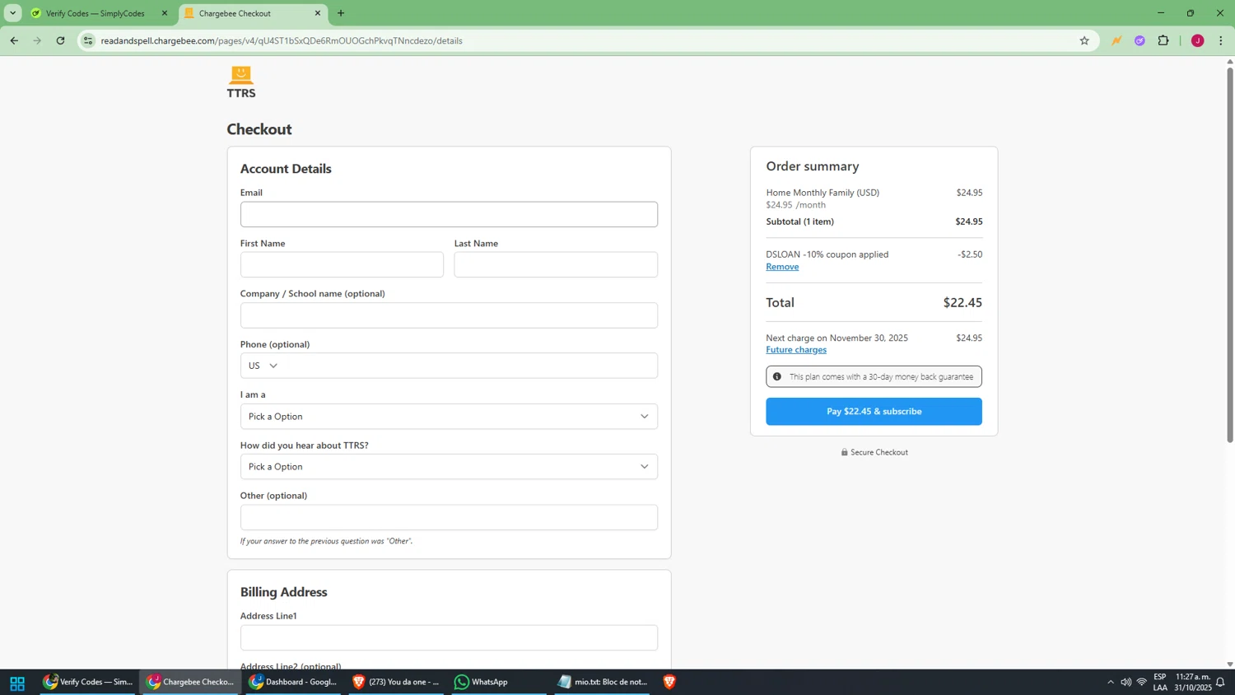This screenshot has width=1235, height=695.
Task: Click the Last Name field
Action: pos(556,264)
